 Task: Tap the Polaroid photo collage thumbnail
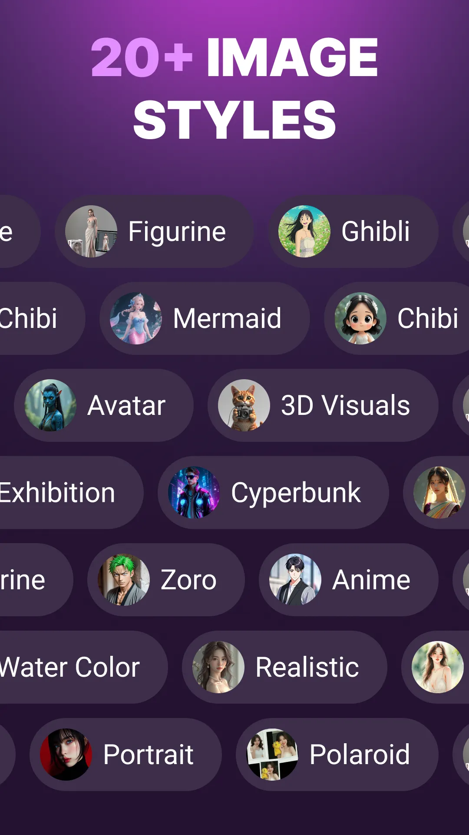click(x=272, y=755)
